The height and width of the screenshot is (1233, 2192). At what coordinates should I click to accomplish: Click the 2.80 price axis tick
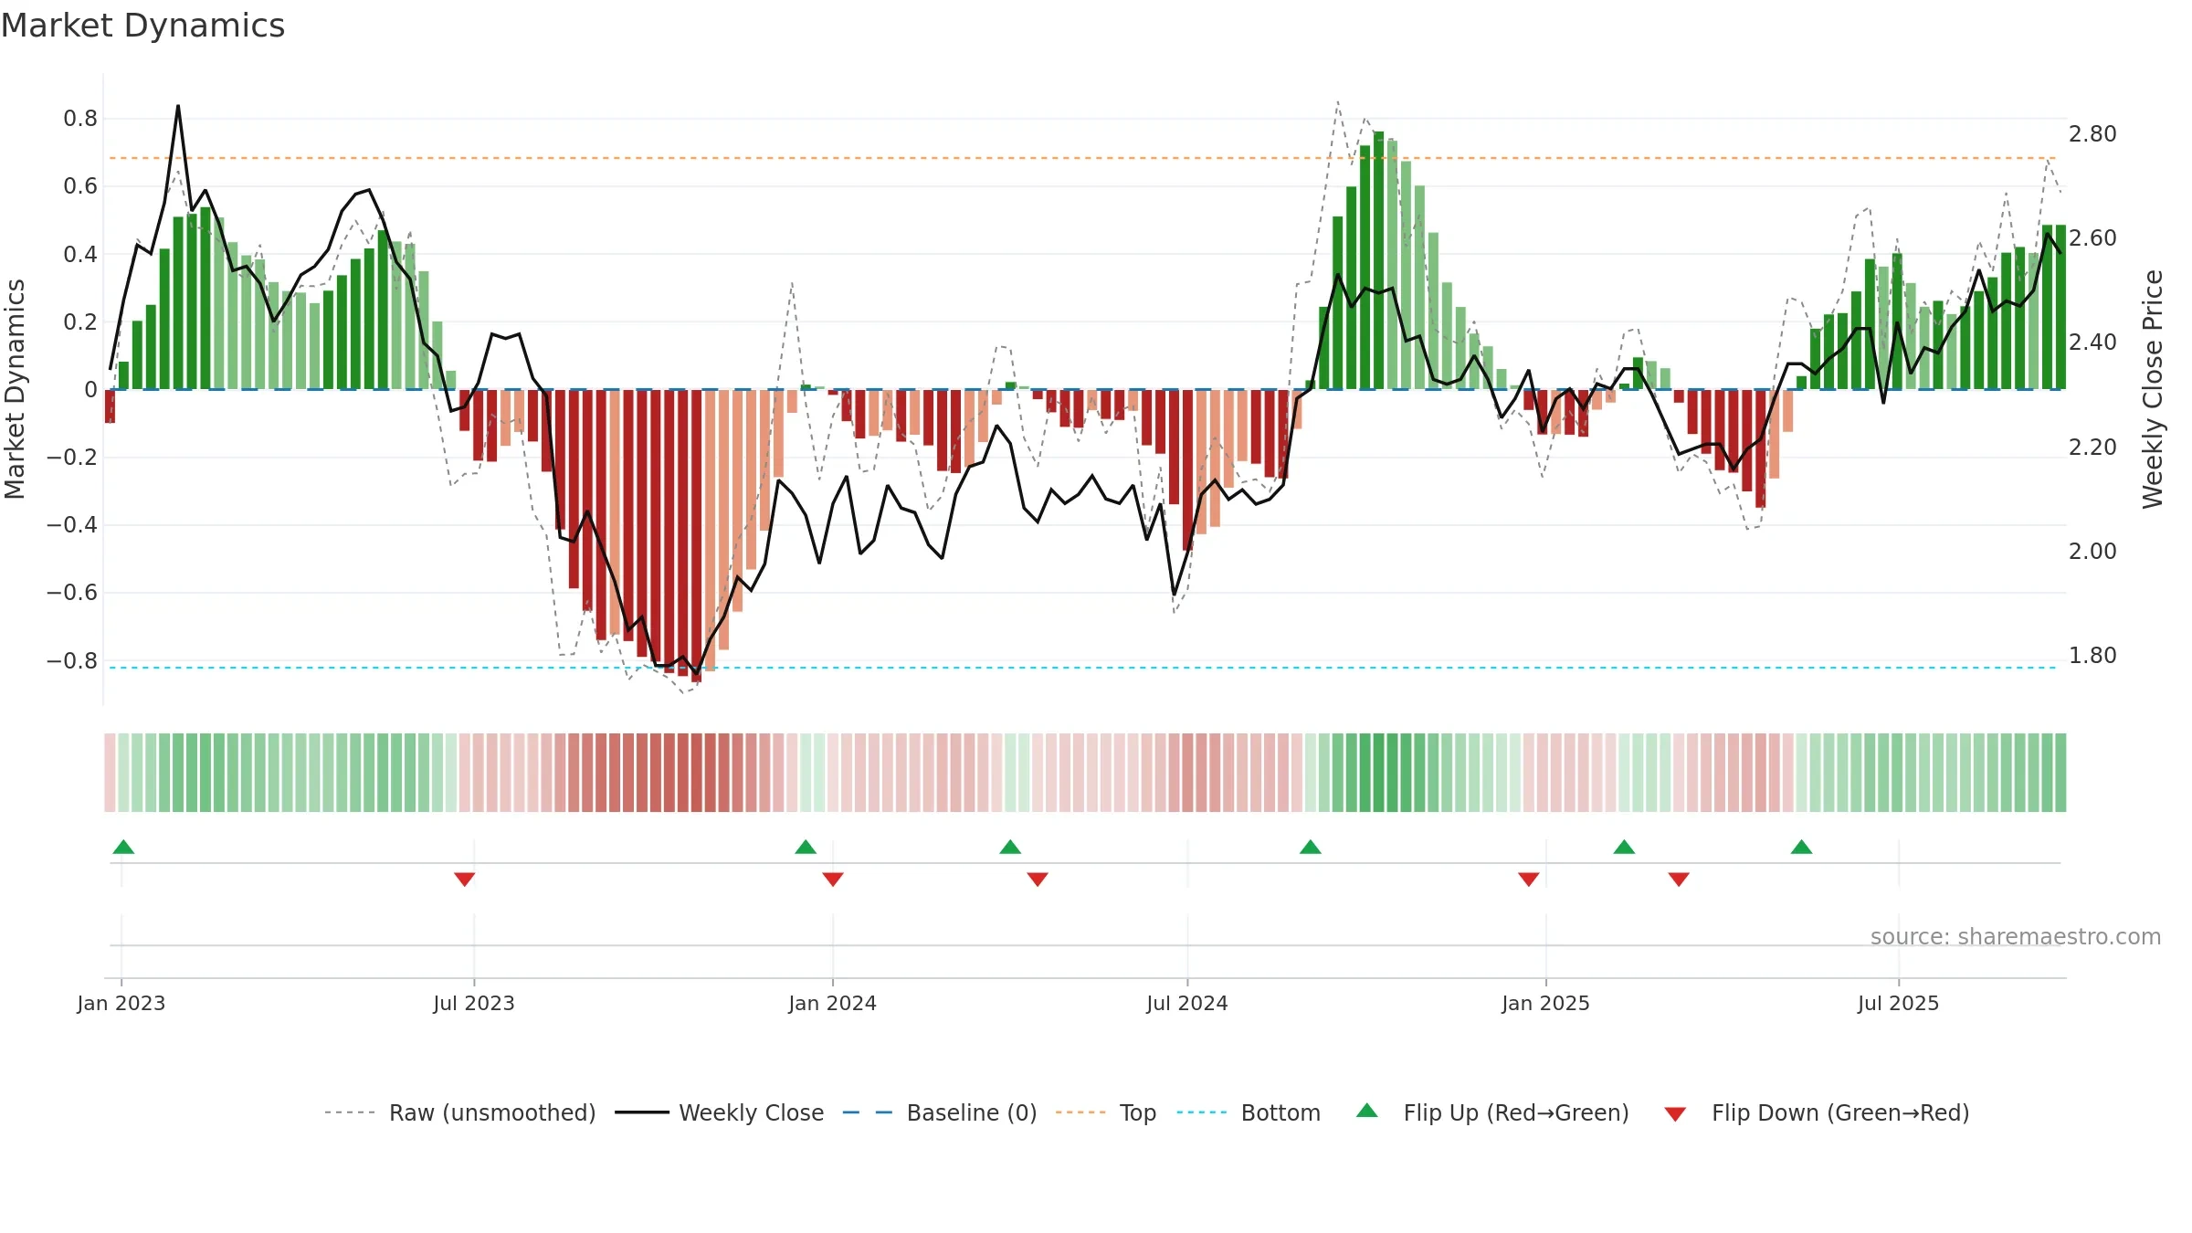point(2092,134)
